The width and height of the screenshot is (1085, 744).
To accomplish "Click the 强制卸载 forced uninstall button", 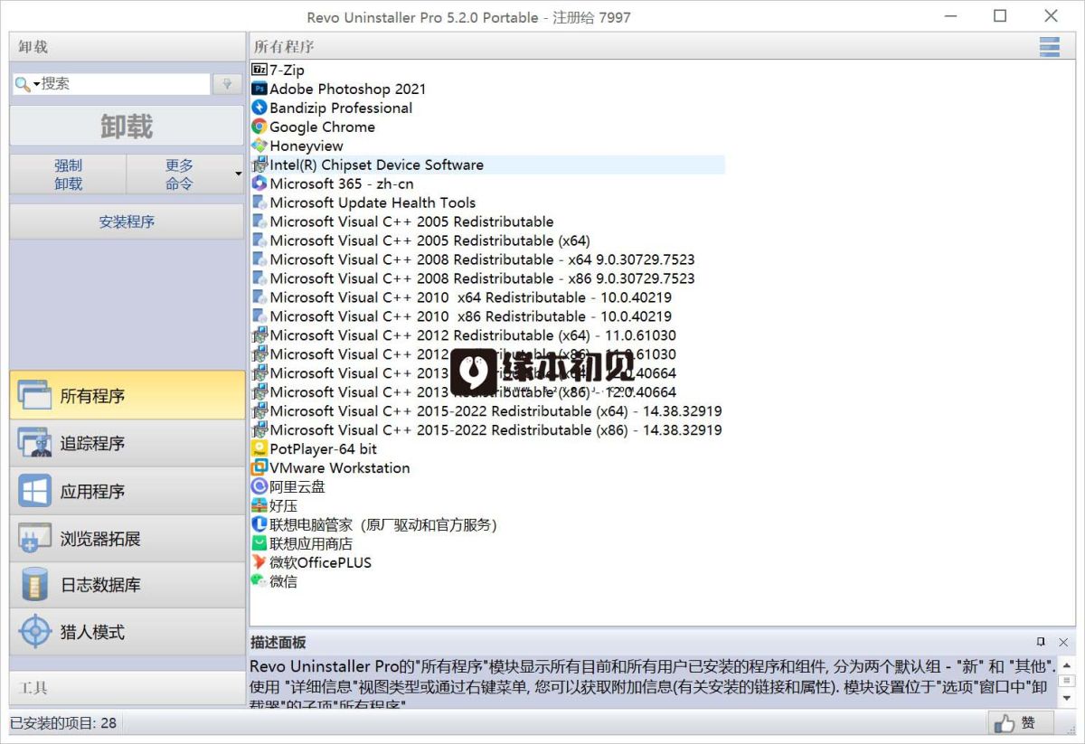I will click(68, 174).
